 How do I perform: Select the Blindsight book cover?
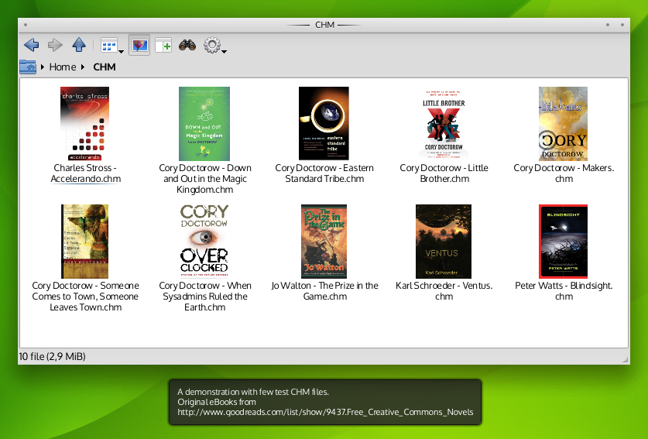(563, 242)
